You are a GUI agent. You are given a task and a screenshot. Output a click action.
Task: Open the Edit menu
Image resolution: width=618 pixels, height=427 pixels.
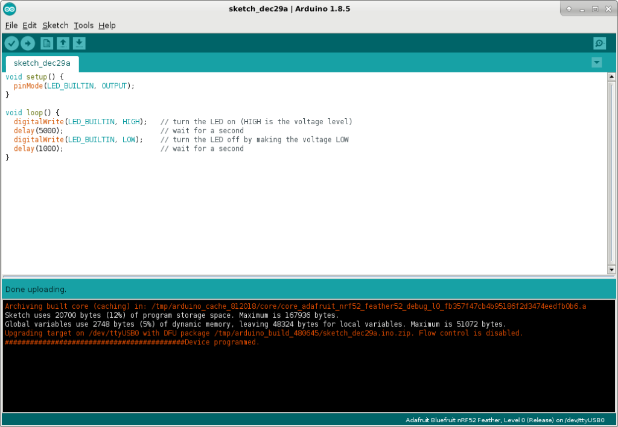pos(30,25)
